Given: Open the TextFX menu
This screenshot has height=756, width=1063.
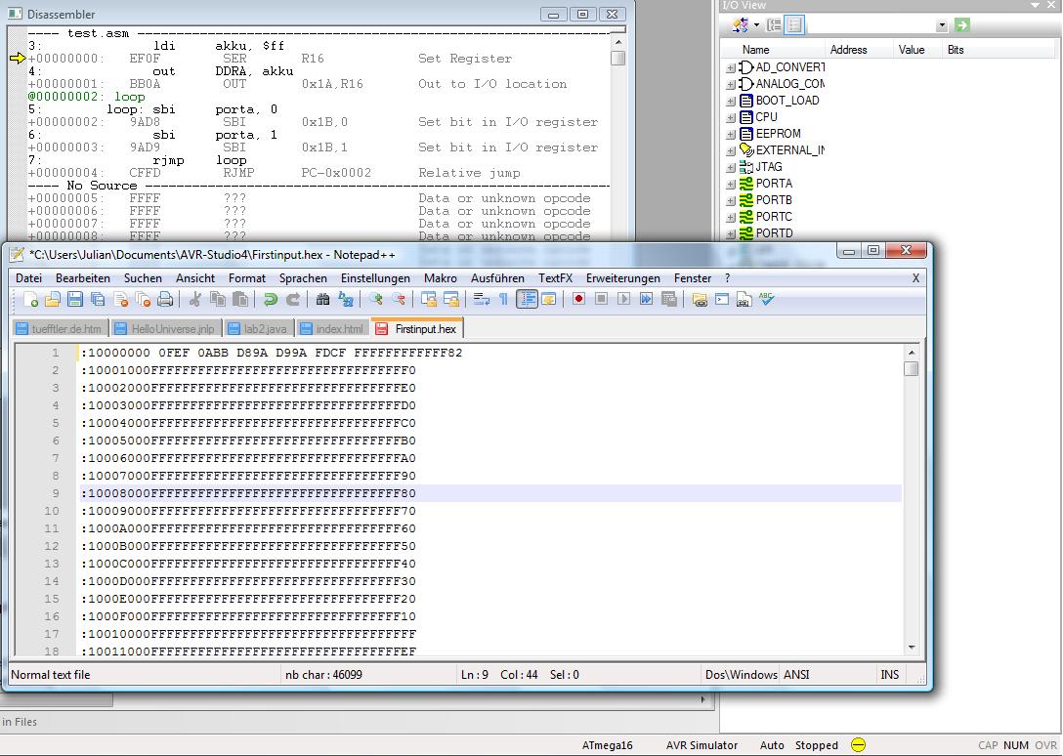Looking at the screenshot, I should [x=555, y=278].
